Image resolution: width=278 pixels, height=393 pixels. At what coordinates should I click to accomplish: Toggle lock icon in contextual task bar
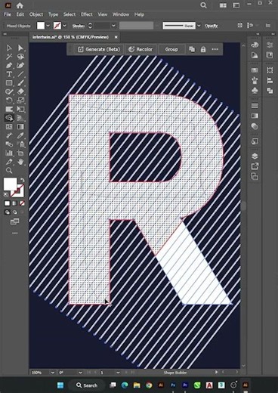[203, 49]
